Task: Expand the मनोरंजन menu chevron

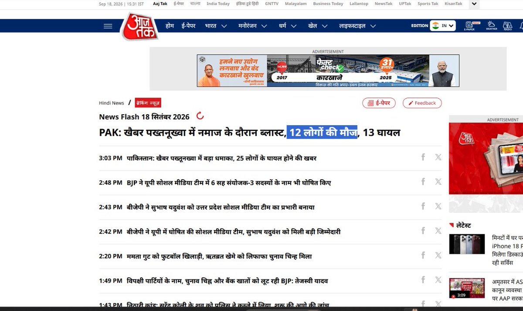Action: pos(264,26)
